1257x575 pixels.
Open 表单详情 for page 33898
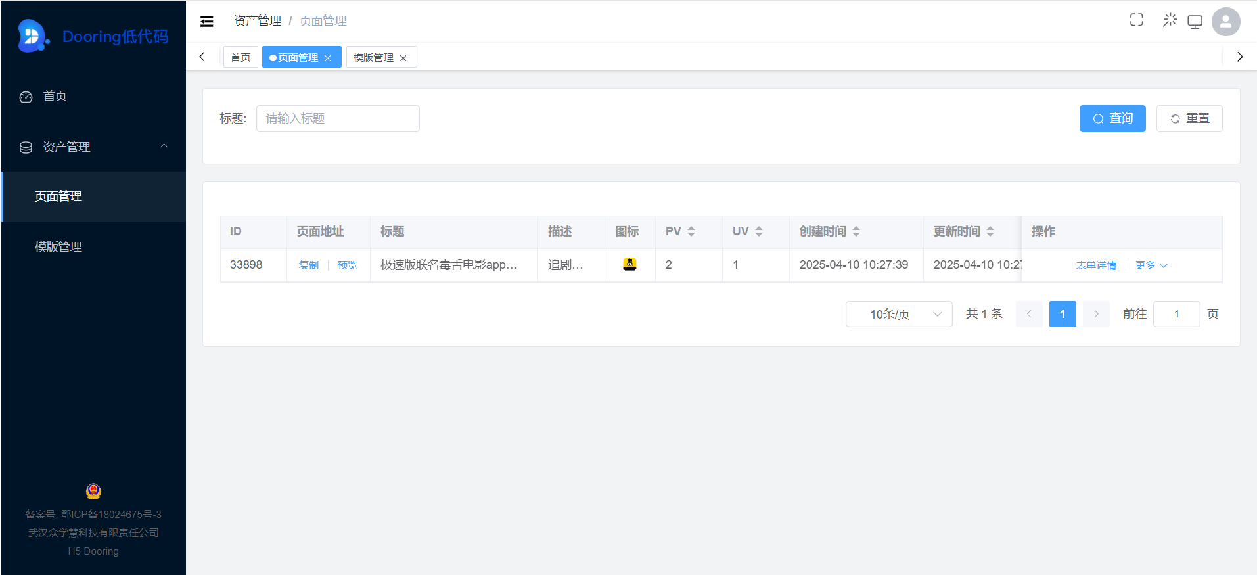pos(1096,265)
